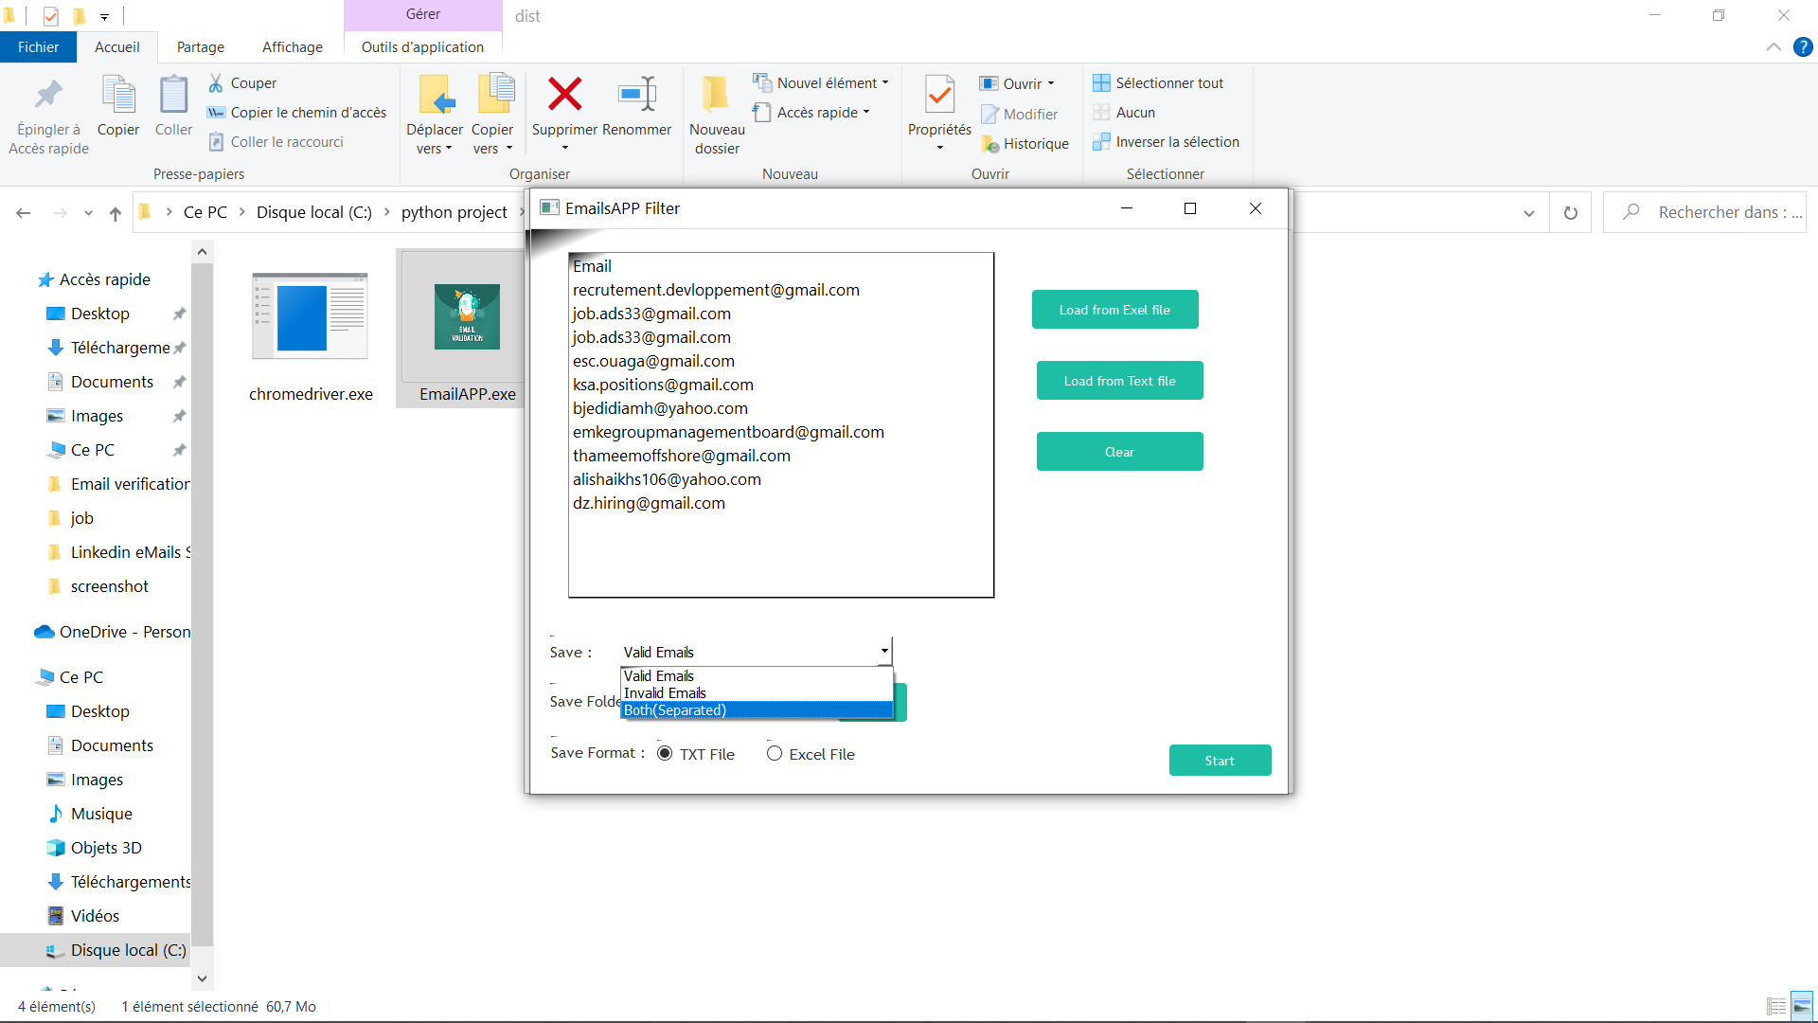Click the red Supprimer delete icon
This screenshot has height=1023, width=1818.
[564, 95]
